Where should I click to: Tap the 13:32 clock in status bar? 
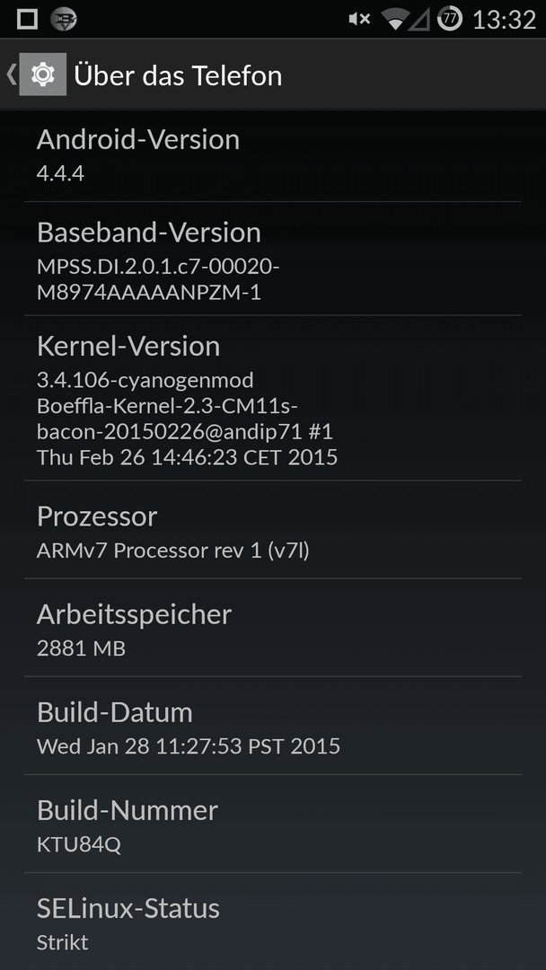(x=504, y=20)
